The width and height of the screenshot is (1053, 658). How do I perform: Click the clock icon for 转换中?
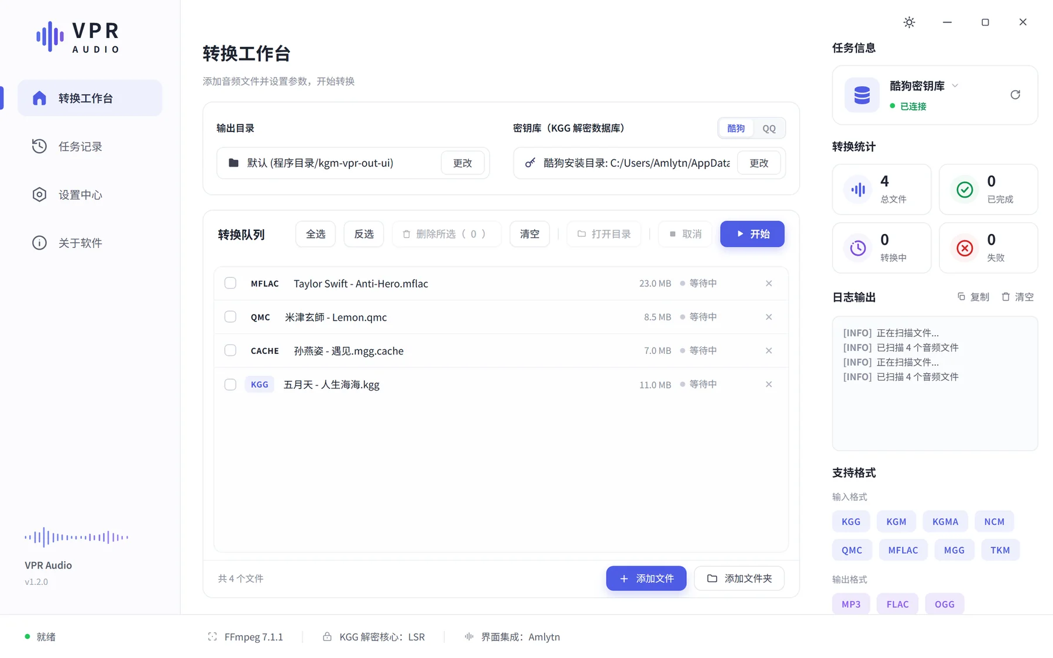point(858,248)
